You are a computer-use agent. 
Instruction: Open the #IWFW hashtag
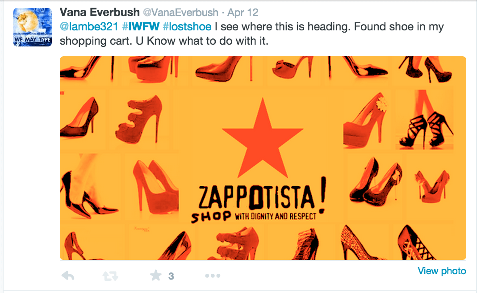point(140,27)
